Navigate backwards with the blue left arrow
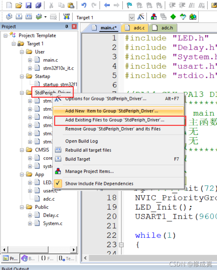This screenshot has height=270, width=217. [x=107, y=5]
